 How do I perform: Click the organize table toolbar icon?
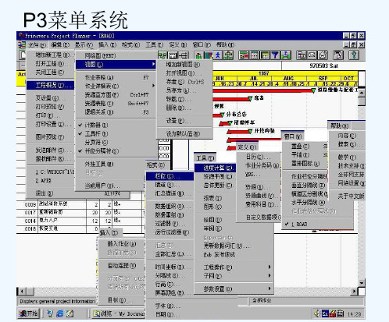[265, 55]
